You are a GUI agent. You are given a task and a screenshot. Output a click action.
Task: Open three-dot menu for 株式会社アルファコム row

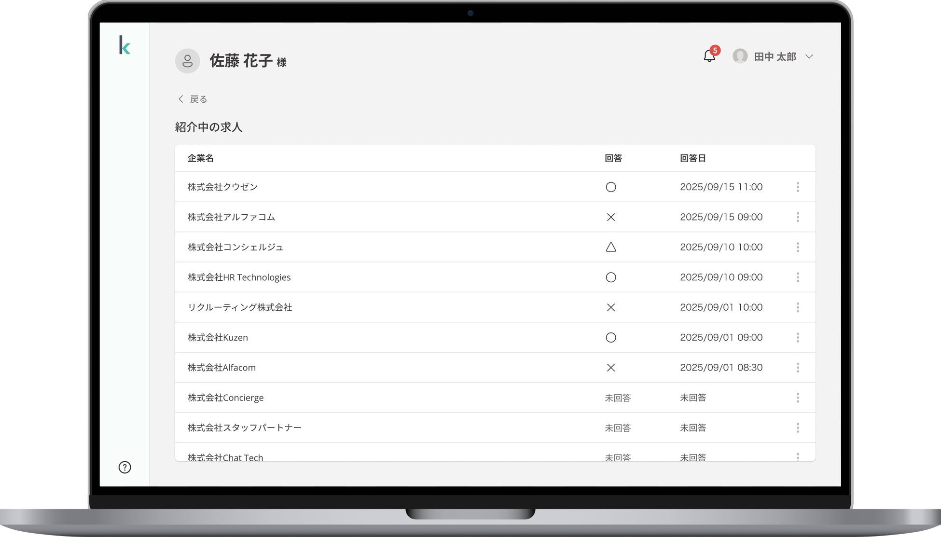click(798, 217)
